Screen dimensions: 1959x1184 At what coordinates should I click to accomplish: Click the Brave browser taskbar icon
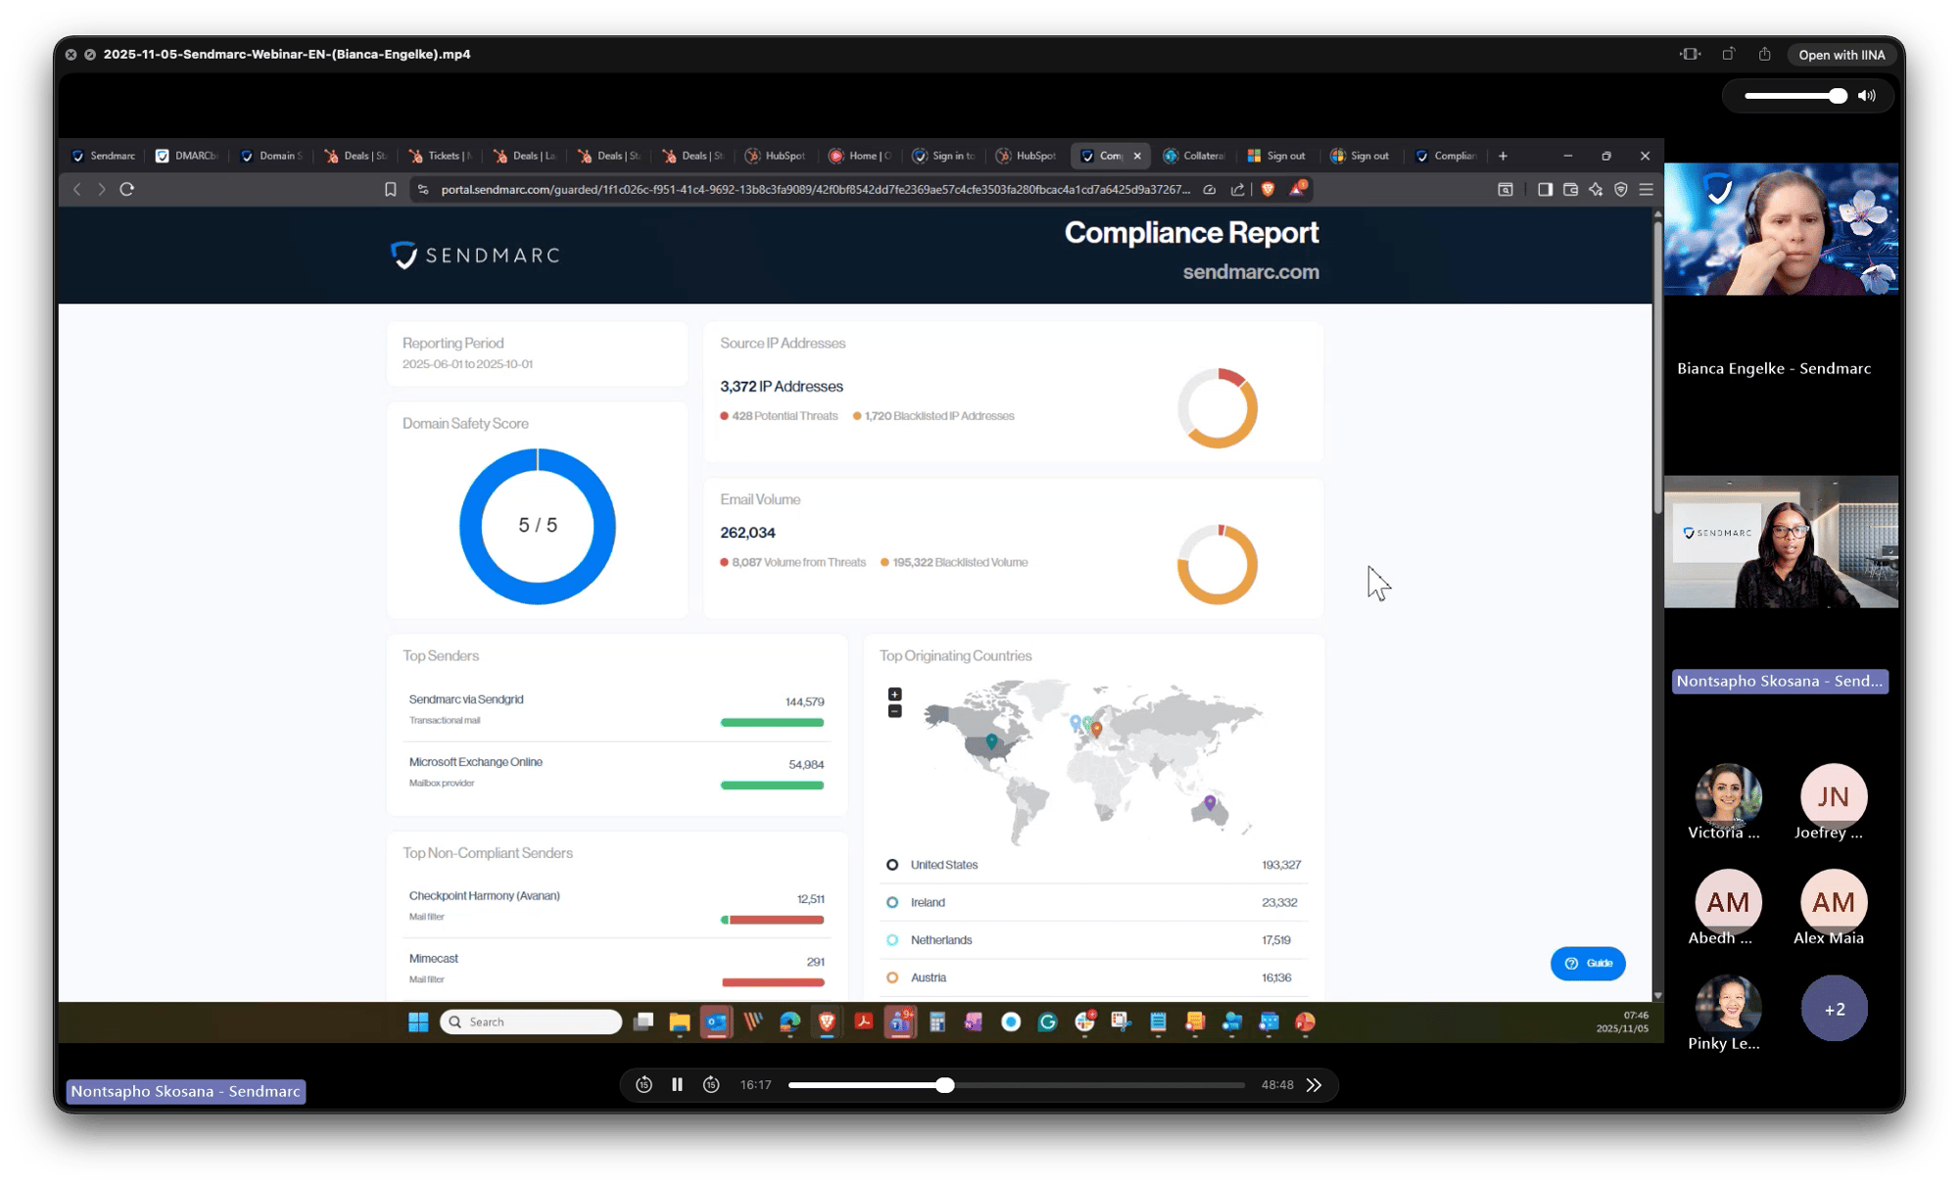(827, 1021)
